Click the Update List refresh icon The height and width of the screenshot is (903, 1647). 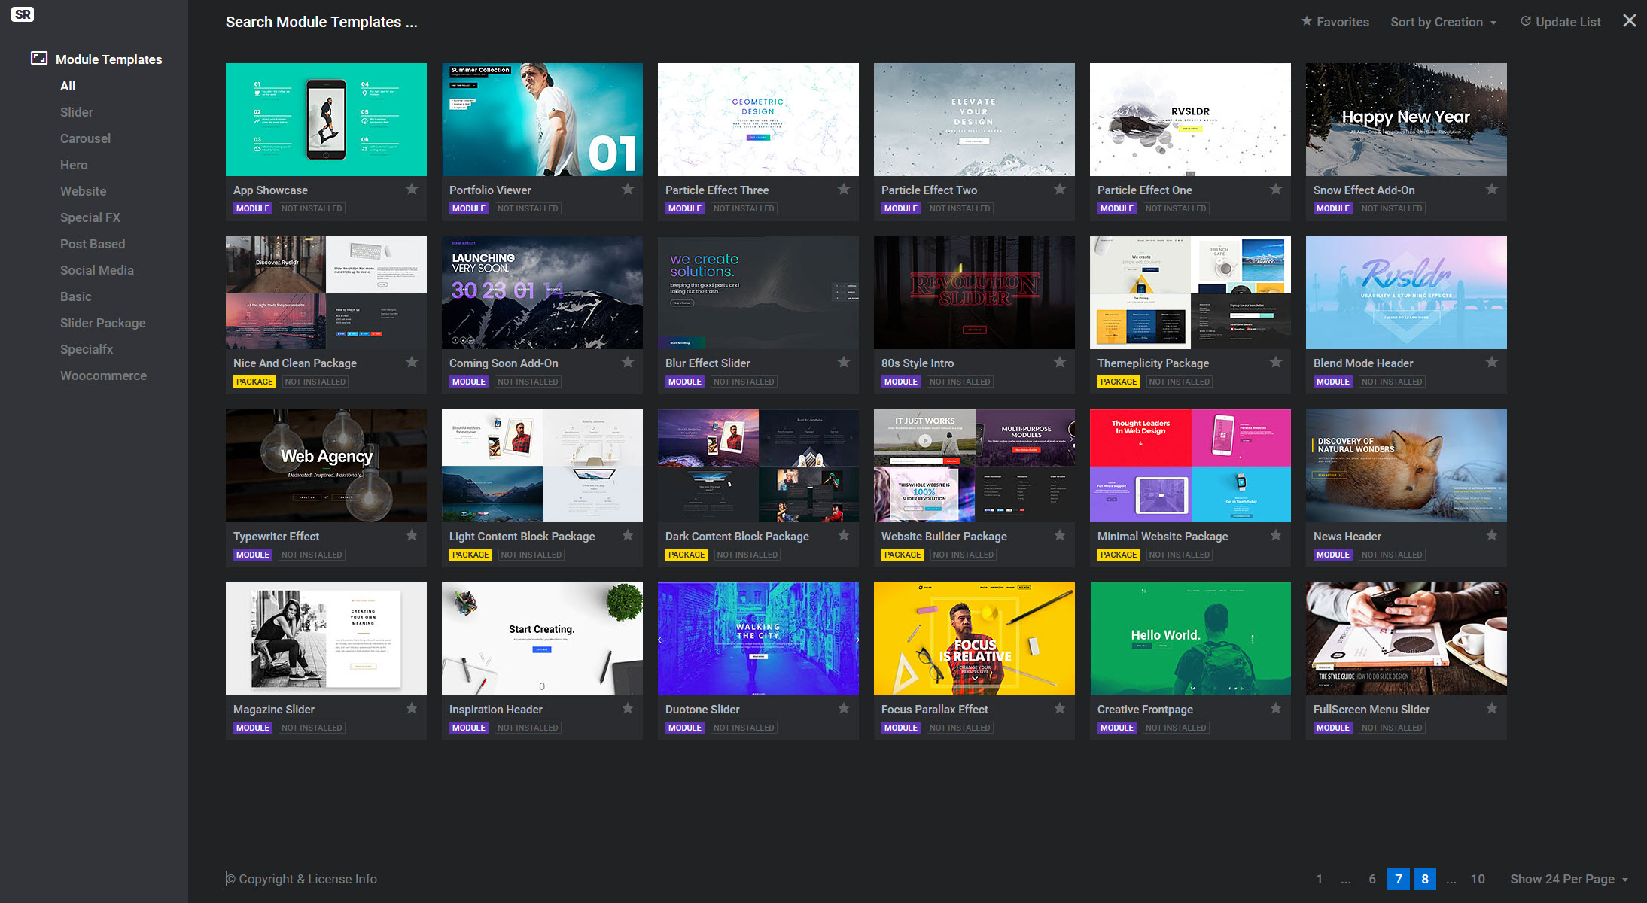[x=1526, y=21]
